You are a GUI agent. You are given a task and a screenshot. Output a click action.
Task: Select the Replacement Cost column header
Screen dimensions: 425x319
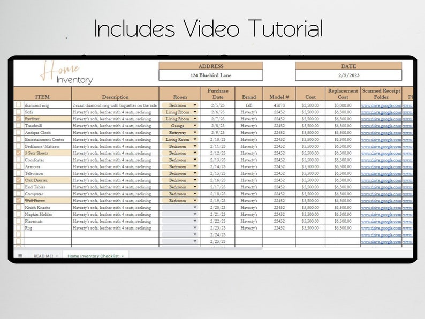point(343,94)
